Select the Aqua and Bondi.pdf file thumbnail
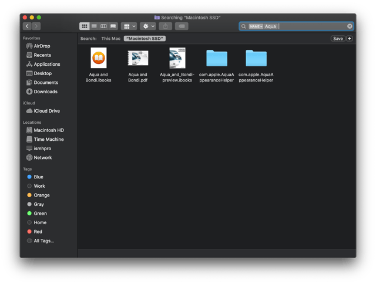 pyautogui.click(x=138, y=58)
